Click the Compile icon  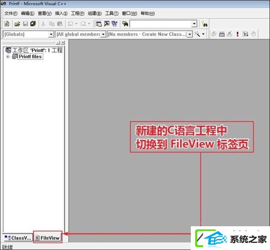tap(214, 34)
